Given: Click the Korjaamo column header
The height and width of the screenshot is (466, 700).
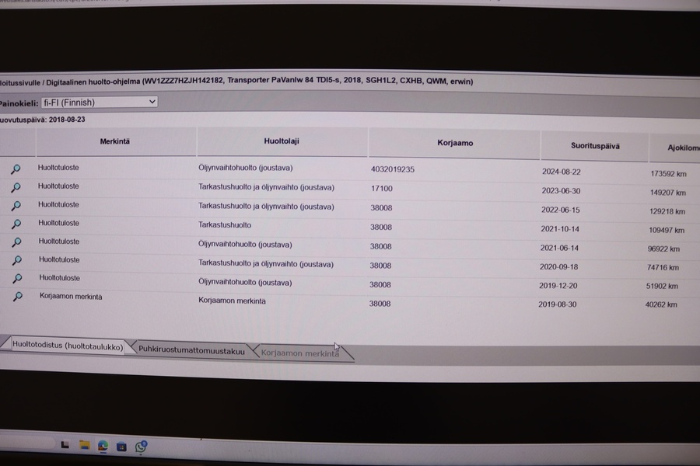Looking at the screenshot, I should tap(455, 144).
